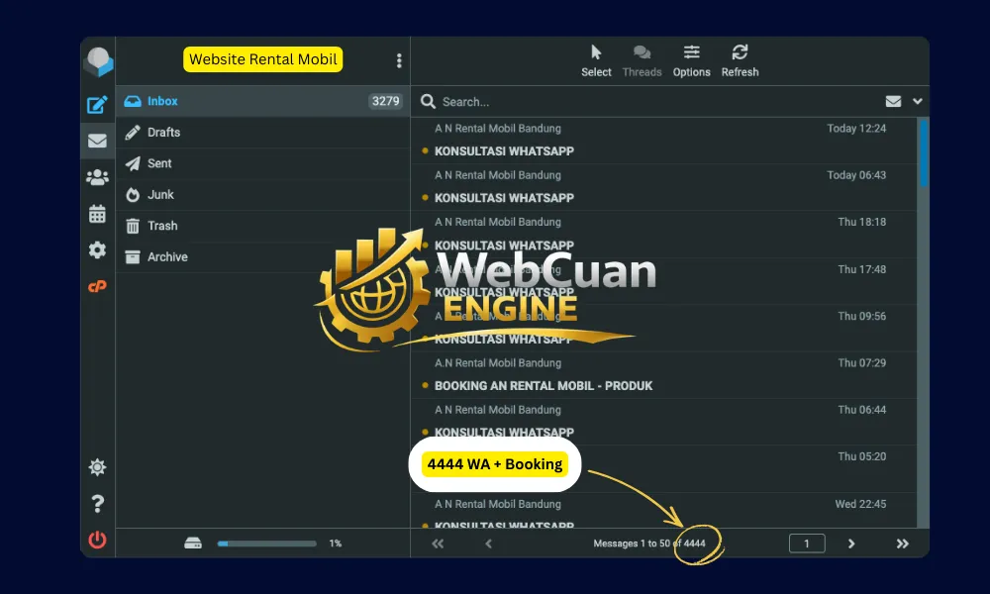The image size is (990, 594).
Task: Refresh the message list
Action: pos(740,60)
